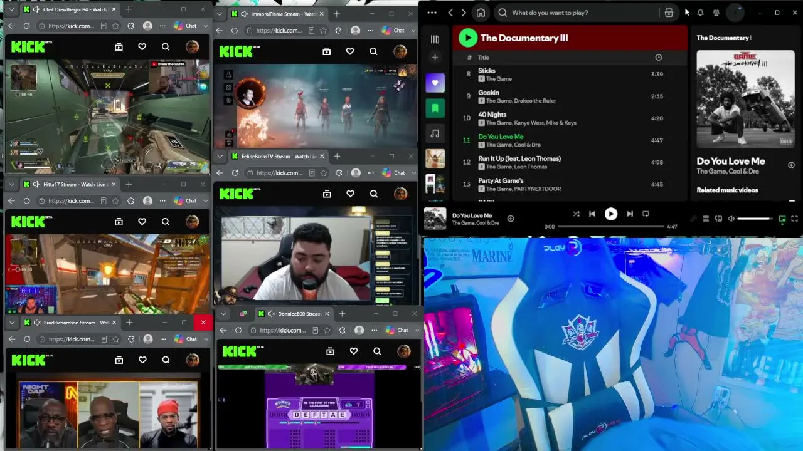The height and width of the screenshot is (451, 803).
Task: Select the BradRichardson Stream tab
Action: tap(69, 323)
